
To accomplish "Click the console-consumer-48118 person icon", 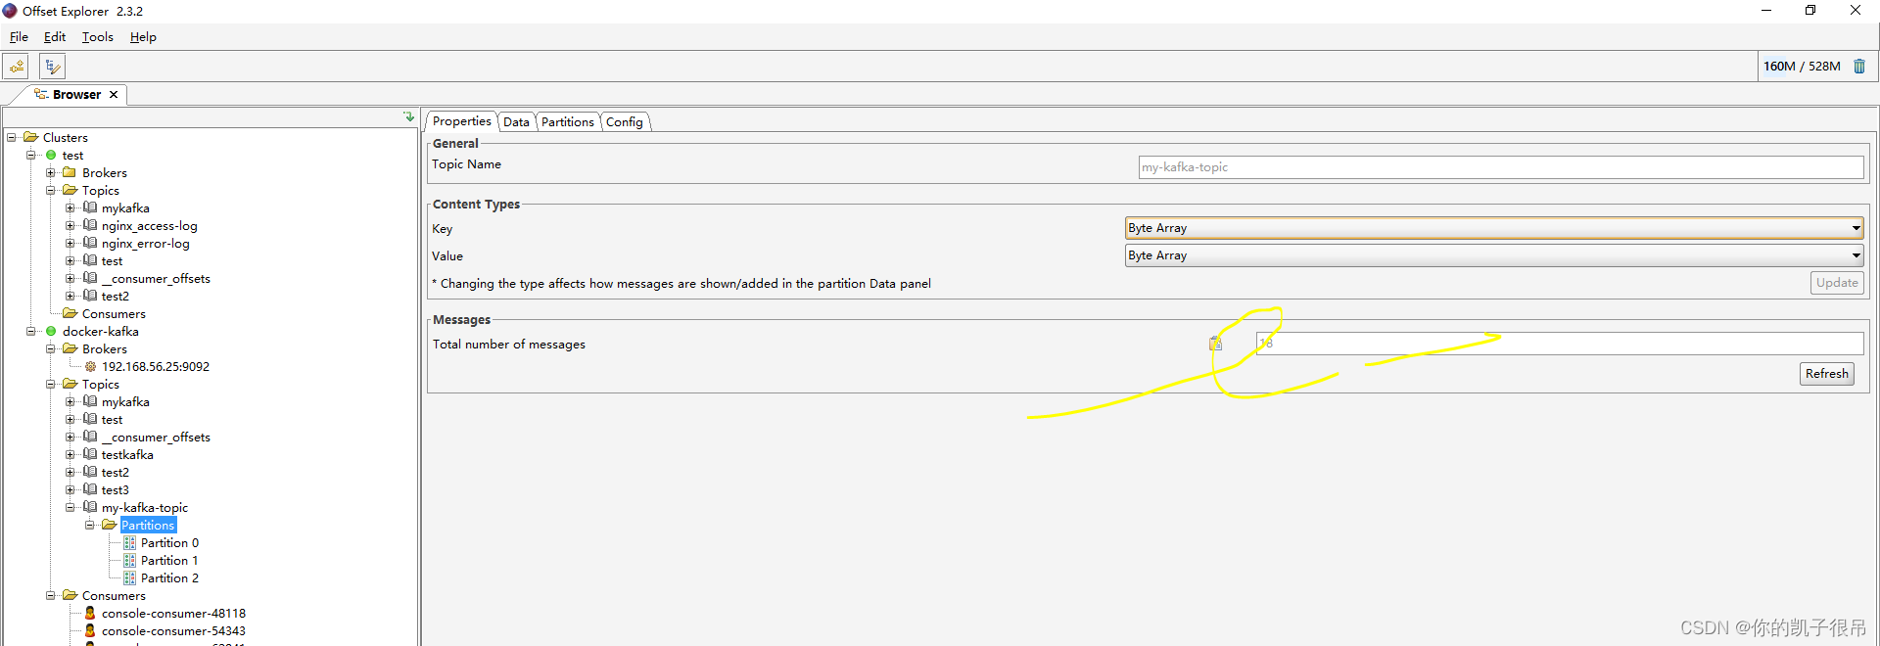I will [90, 613].
